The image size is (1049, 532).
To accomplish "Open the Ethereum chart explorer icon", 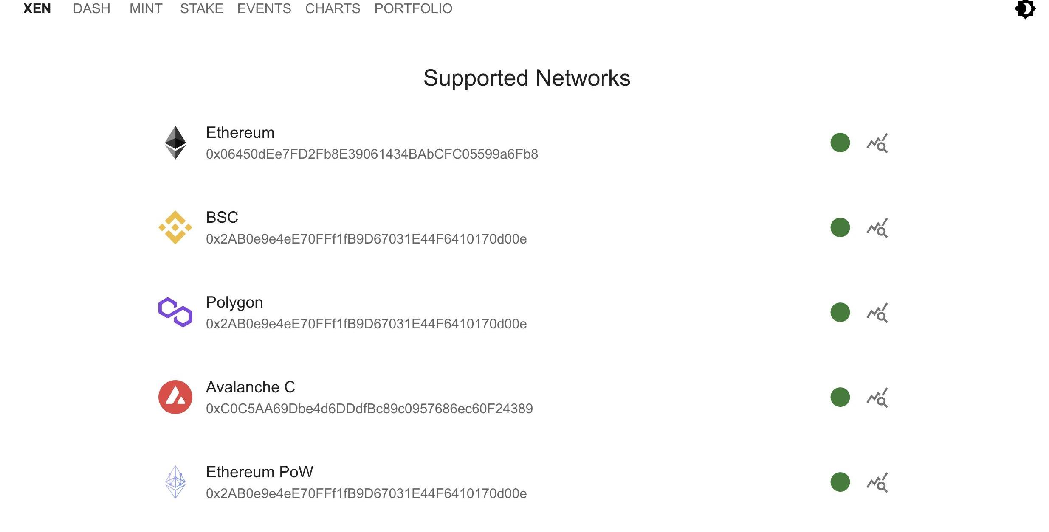I will click(x=877, y=143).
